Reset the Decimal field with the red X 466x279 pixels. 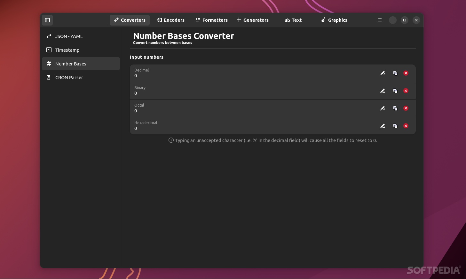pyautogui.click(x=406, y=73)
